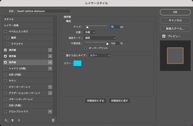Click the fx effects menu icon
193x126 pixels.
(6, 120)
